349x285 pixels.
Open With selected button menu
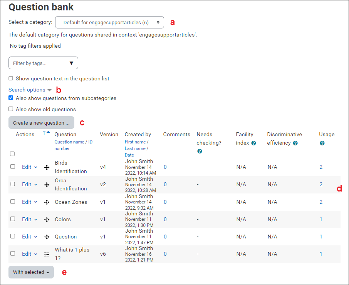(x=31, y=272)
